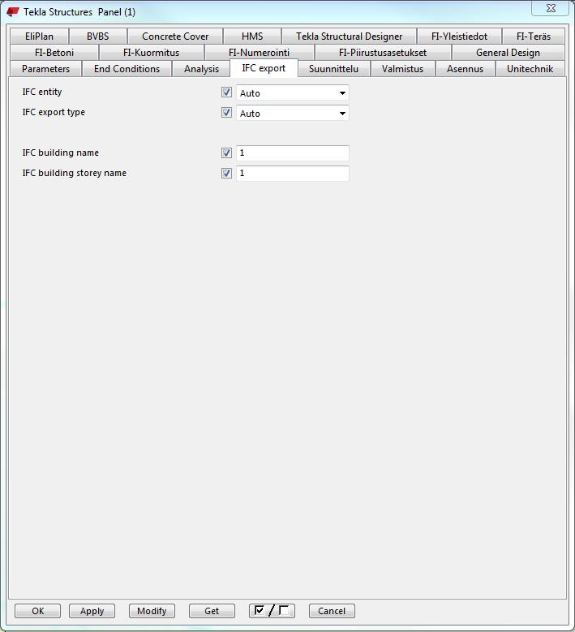Open the IFC export type dropdown

point(293,114)
